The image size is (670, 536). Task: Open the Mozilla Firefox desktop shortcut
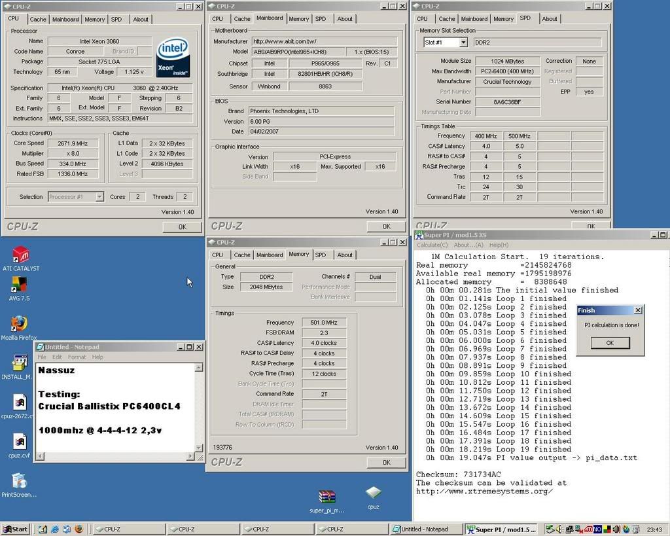click(x=19, y=327)
